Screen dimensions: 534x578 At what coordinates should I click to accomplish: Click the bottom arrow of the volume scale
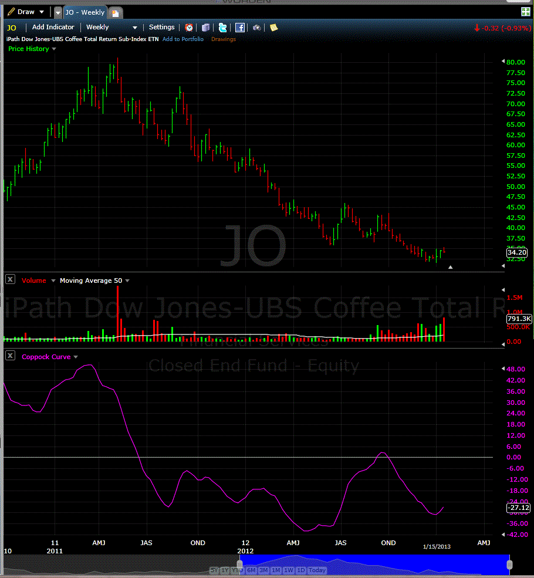503,344
